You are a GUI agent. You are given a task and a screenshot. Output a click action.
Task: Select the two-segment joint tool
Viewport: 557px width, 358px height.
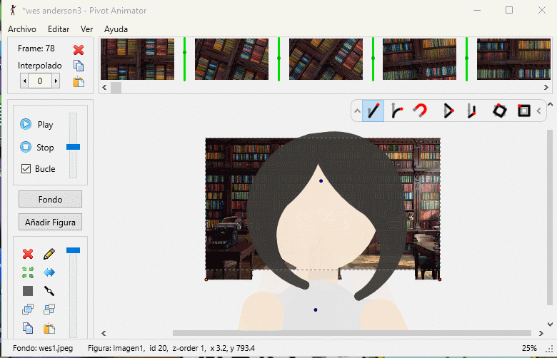[x=471, y=111]
